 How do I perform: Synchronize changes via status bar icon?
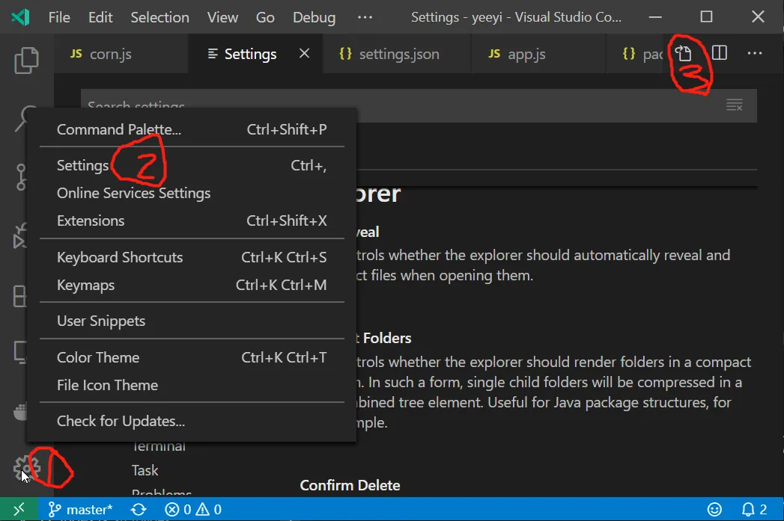pyautogui.click(x=139, y=510)
